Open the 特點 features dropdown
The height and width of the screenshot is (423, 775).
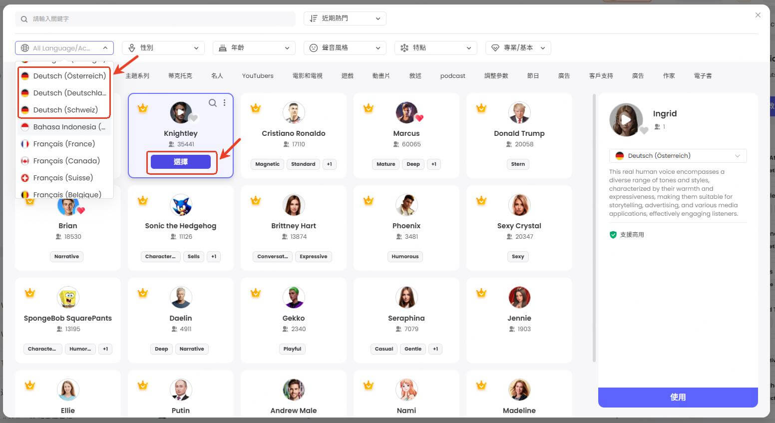point(435,48)
